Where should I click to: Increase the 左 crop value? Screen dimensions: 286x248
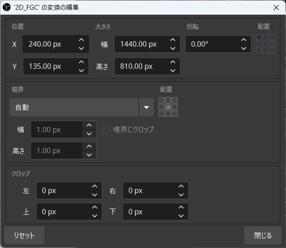tap(94, 186)
